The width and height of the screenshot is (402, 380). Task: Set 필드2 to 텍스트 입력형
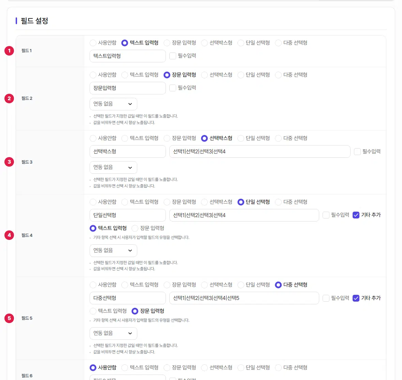(125, 75)
